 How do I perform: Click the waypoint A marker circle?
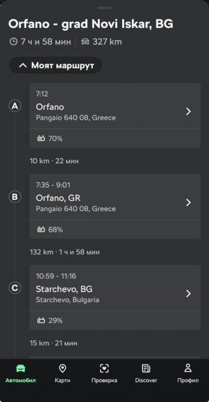(x=15, y=106)
